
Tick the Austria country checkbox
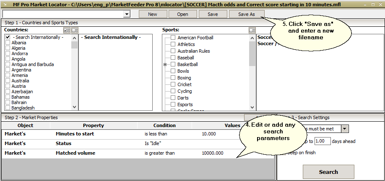click(x=8, y=86)
